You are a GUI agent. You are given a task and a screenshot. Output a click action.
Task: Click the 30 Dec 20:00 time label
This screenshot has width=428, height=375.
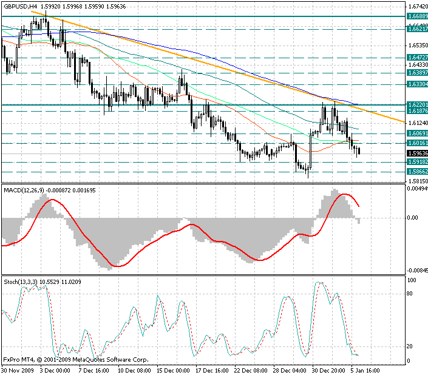click(328, 371)
